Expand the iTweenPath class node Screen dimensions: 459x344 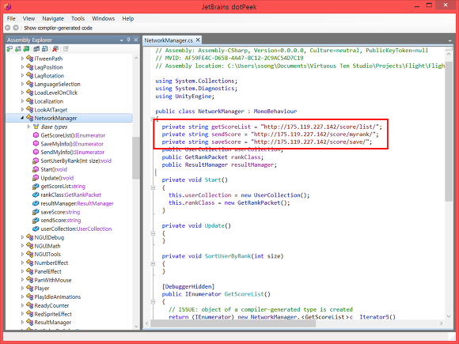pyautogui.click(x=22, y=59)
